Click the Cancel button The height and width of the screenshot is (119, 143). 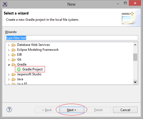[x=125, y=110]
